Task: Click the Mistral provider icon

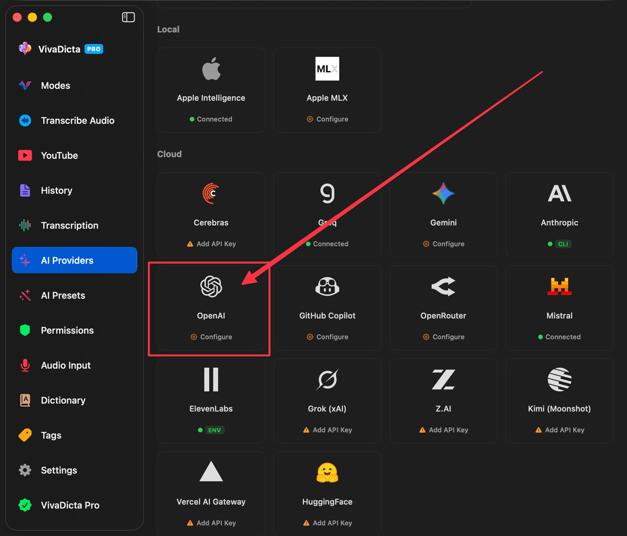Action: [559, 286]
